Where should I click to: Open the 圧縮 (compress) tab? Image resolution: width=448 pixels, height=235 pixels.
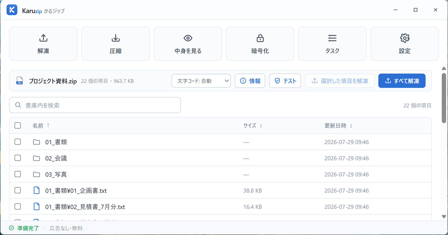(x=116, y=44)
